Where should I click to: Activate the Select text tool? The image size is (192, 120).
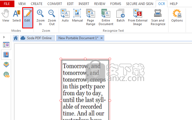(17, 15)
